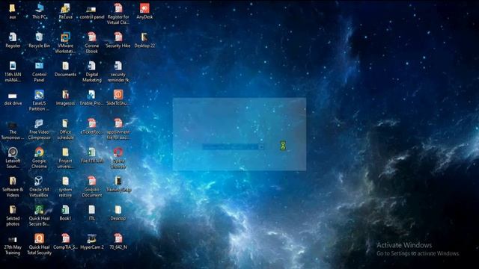The width and height of the screenshot is (479, 269).
Task: Open the aux folder icon
Action: [x=13, y=11]
